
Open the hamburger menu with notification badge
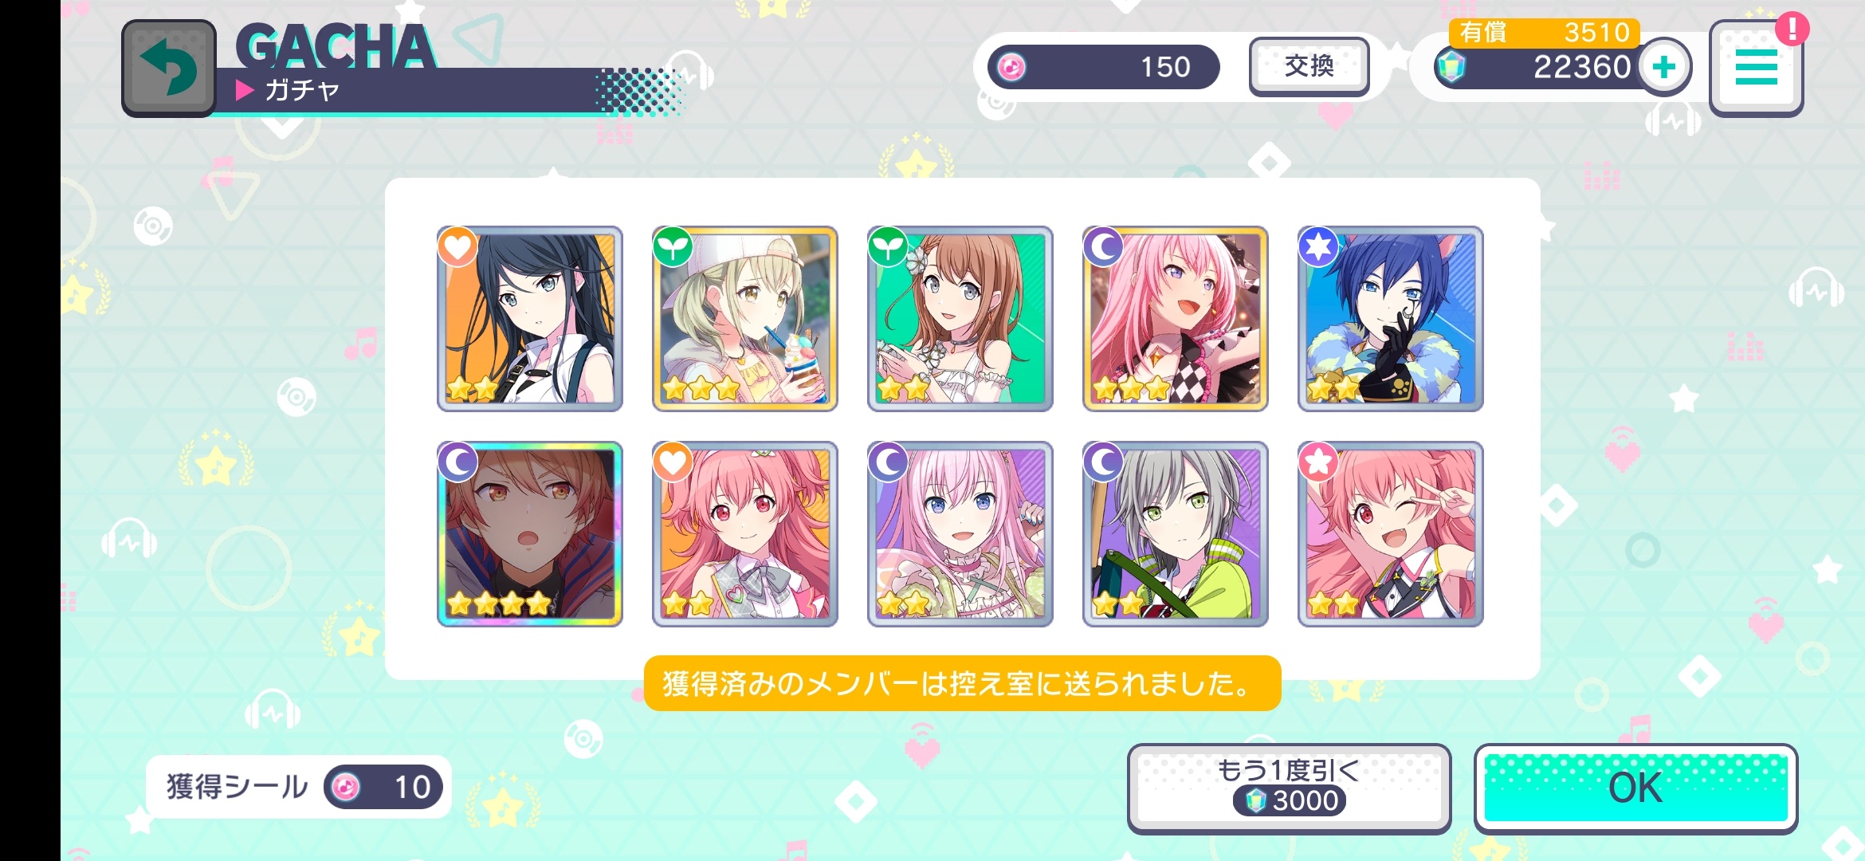tap(1756, 68)
